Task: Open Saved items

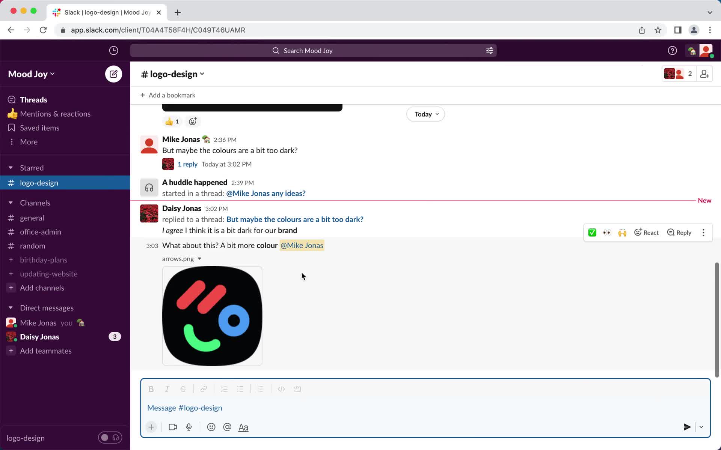Action: point(65,128)
